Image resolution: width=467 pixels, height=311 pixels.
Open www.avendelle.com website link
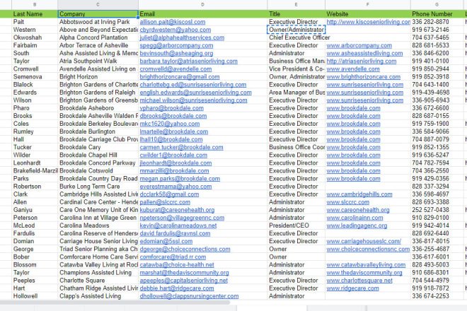click(353, 69)
